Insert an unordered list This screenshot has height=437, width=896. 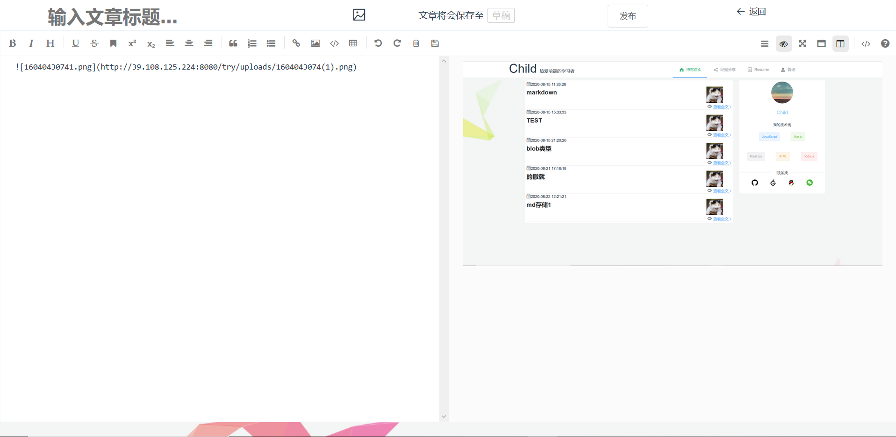coord(271,43)
